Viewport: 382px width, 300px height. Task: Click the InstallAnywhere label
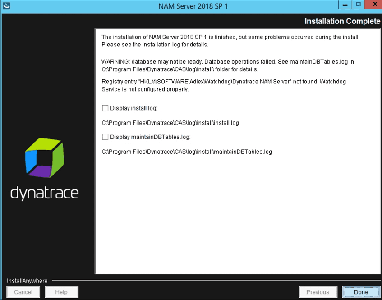pyautogui.click(x=27, y=281)
